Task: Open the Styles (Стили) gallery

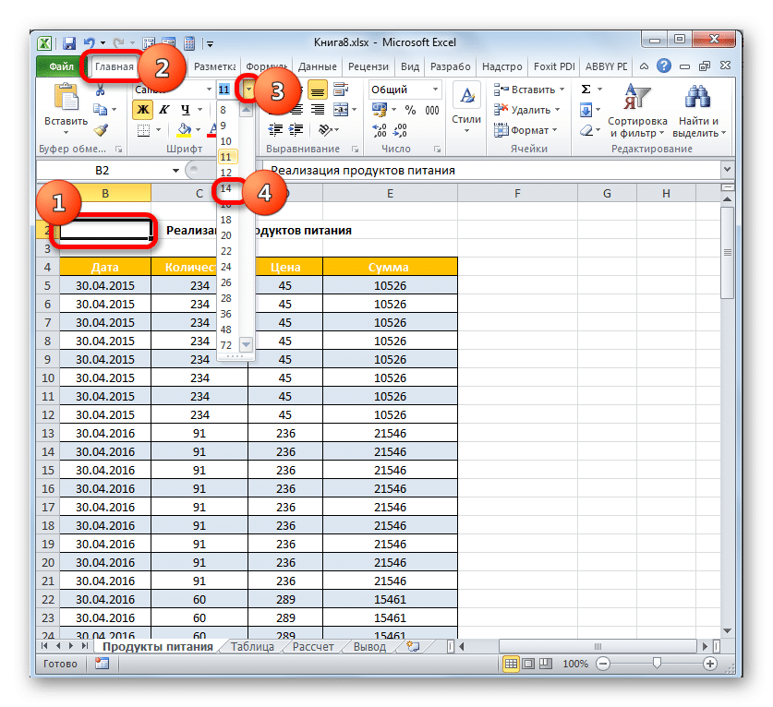Action: (x=466, y=106)
